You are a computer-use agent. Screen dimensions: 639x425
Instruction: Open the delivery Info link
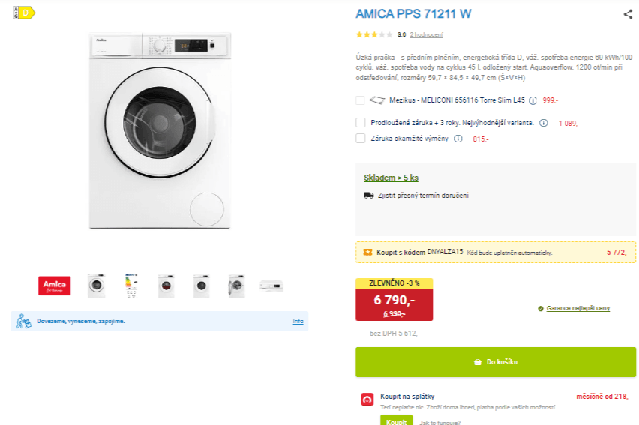(x=298, y=321)
